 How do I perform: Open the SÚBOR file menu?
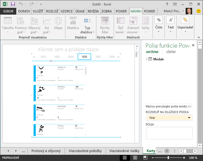click(x=8, y=11)
